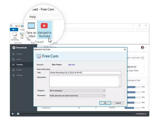Click the Title input field
Screen dimensions: 160x121
(85, 73)
